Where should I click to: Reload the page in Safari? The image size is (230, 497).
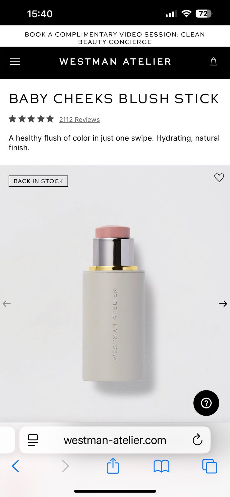(x=197, y=440)
